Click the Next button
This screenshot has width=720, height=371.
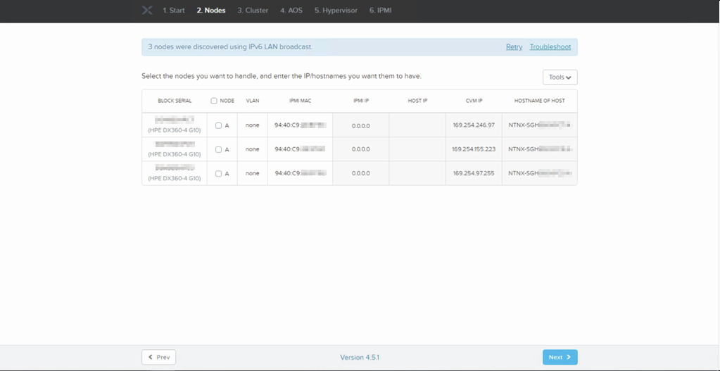[x=560, y=357]
